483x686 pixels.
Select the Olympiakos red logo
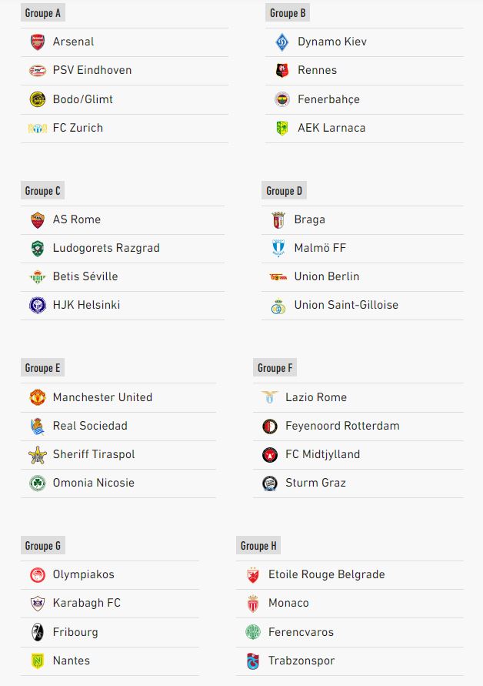point(38,575)
